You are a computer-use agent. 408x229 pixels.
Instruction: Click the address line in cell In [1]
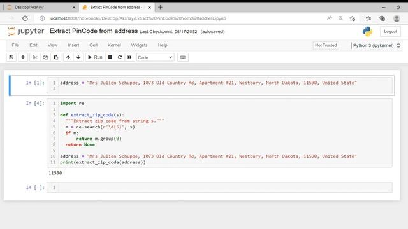tap(208, 83)
